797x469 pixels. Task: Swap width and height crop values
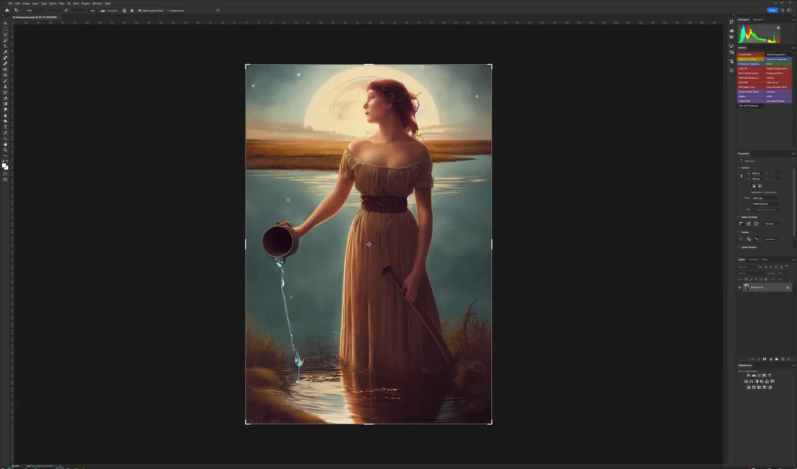tap(66, 11)
